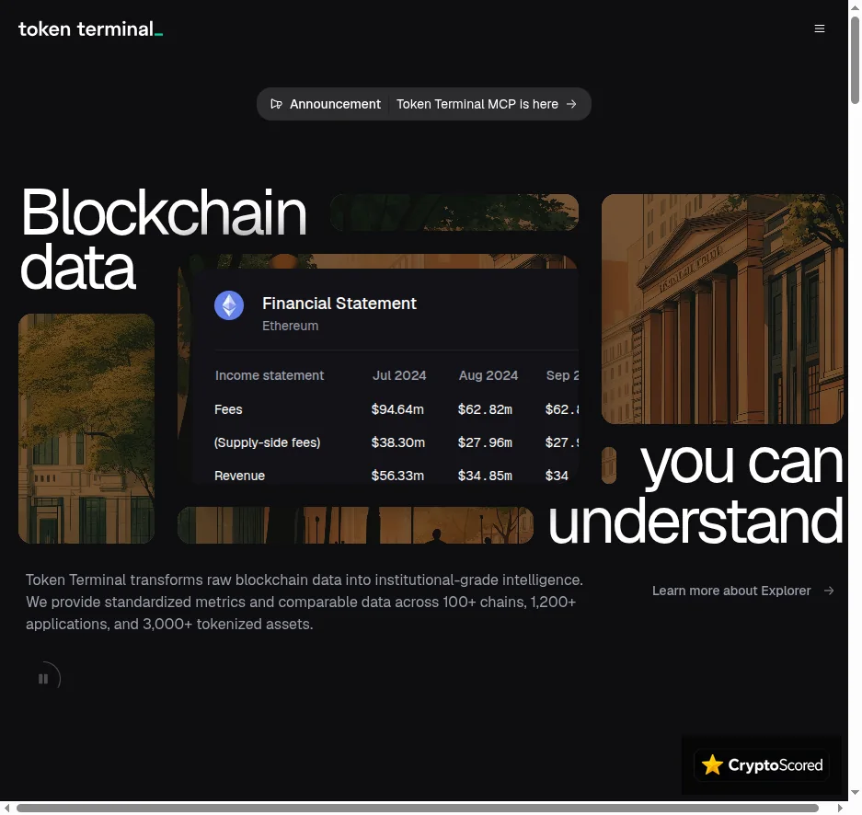Click the $27.96m supply-side value
The height and width of the screenshot is (815, 862).
(x=485, y=442)
